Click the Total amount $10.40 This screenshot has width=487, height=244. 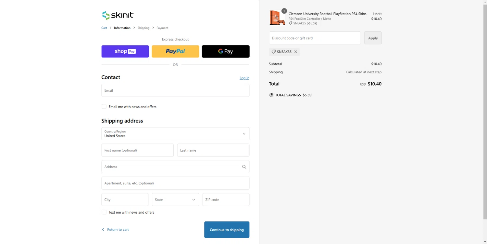coord(375,84)
